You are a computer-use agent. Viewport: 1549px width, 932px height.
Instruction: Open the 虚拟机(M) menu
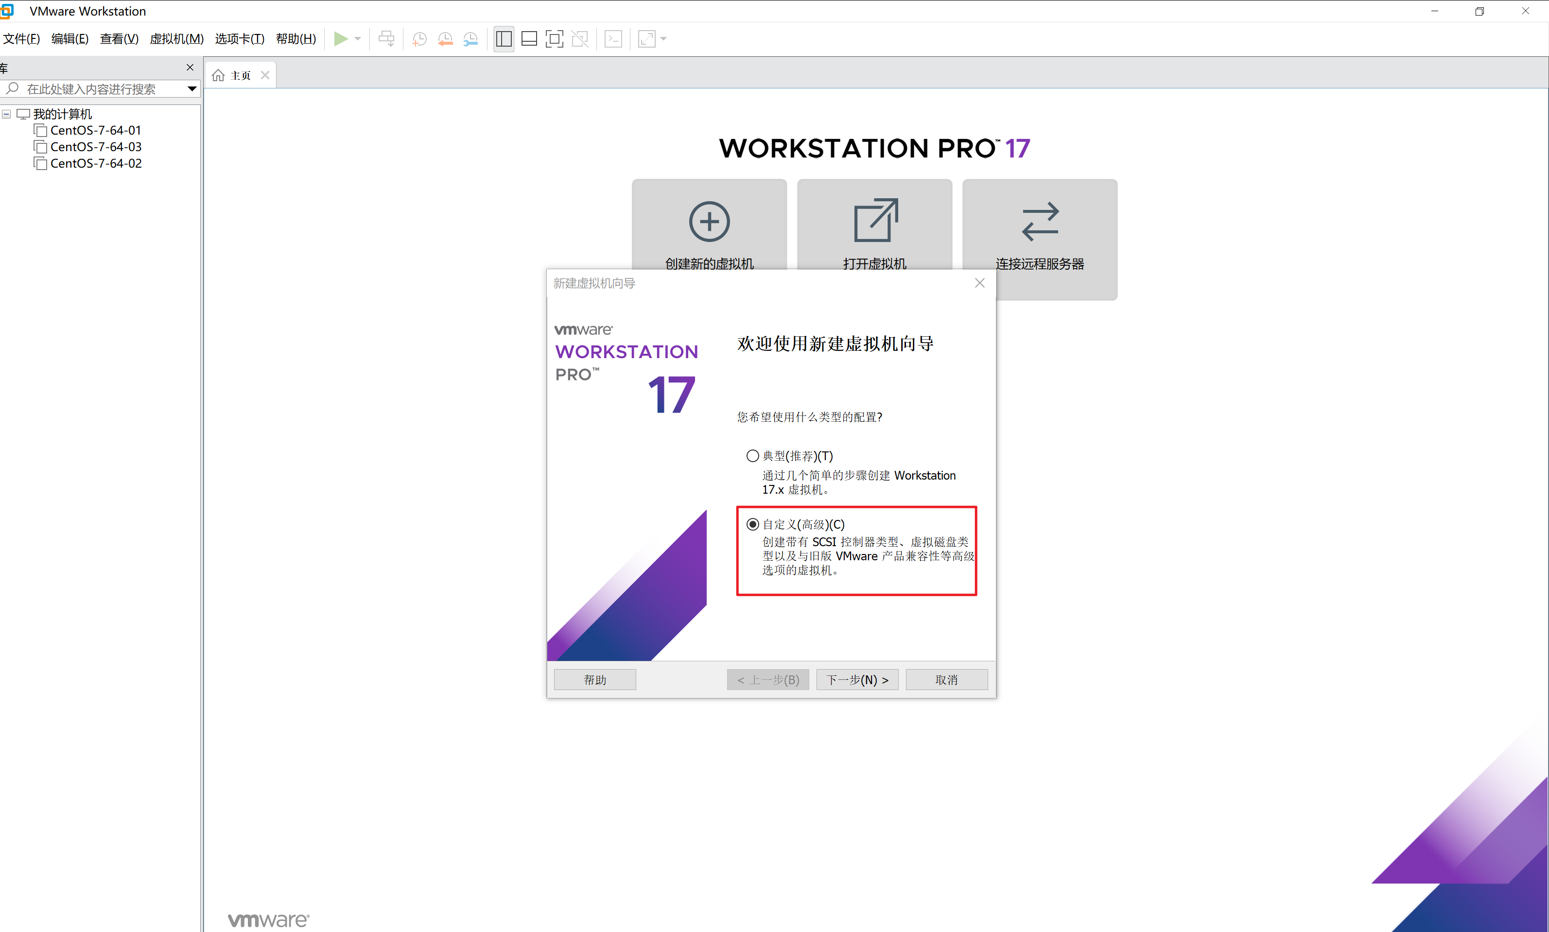[176, 38]
